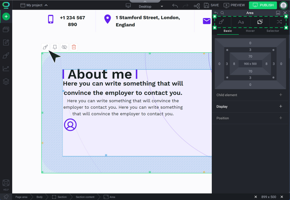Switch to the Hover tab
Image resolution: width=290 pixels, height=200 pixels.
pyautogui.click(x=250, y=31)
